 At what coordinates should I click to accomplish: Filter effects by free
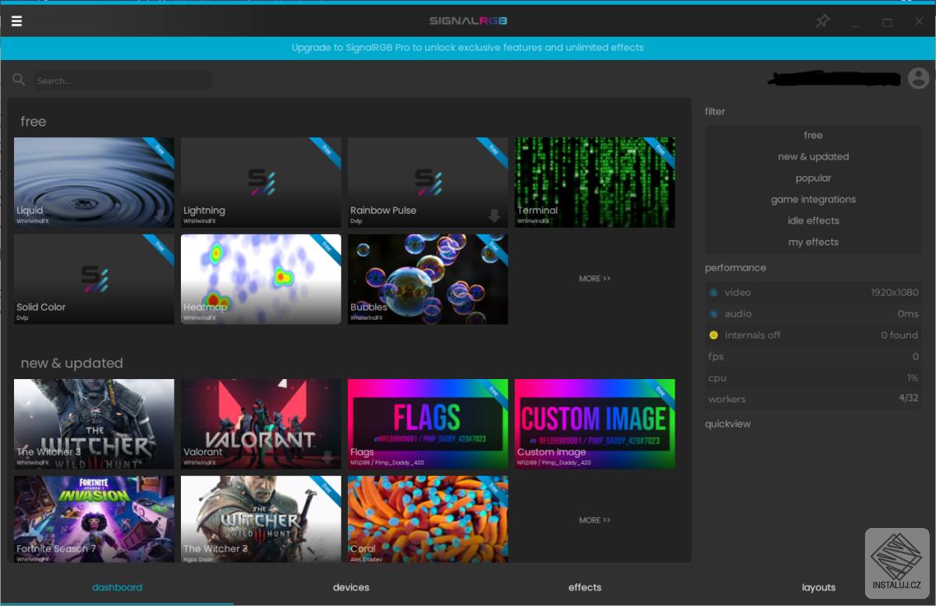[814, 136]
